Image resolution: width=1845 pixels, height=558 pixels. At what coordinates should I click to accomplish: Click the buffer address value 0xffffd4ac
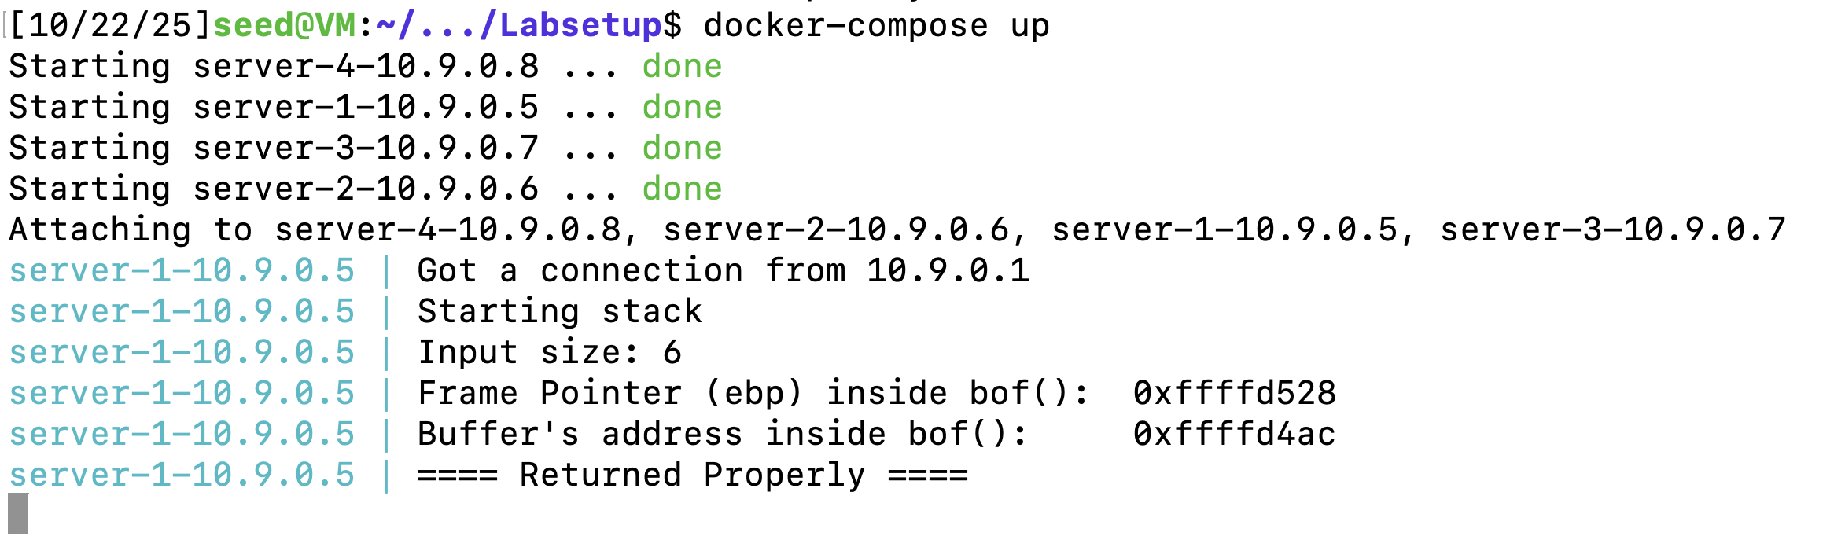(1234, 435)
